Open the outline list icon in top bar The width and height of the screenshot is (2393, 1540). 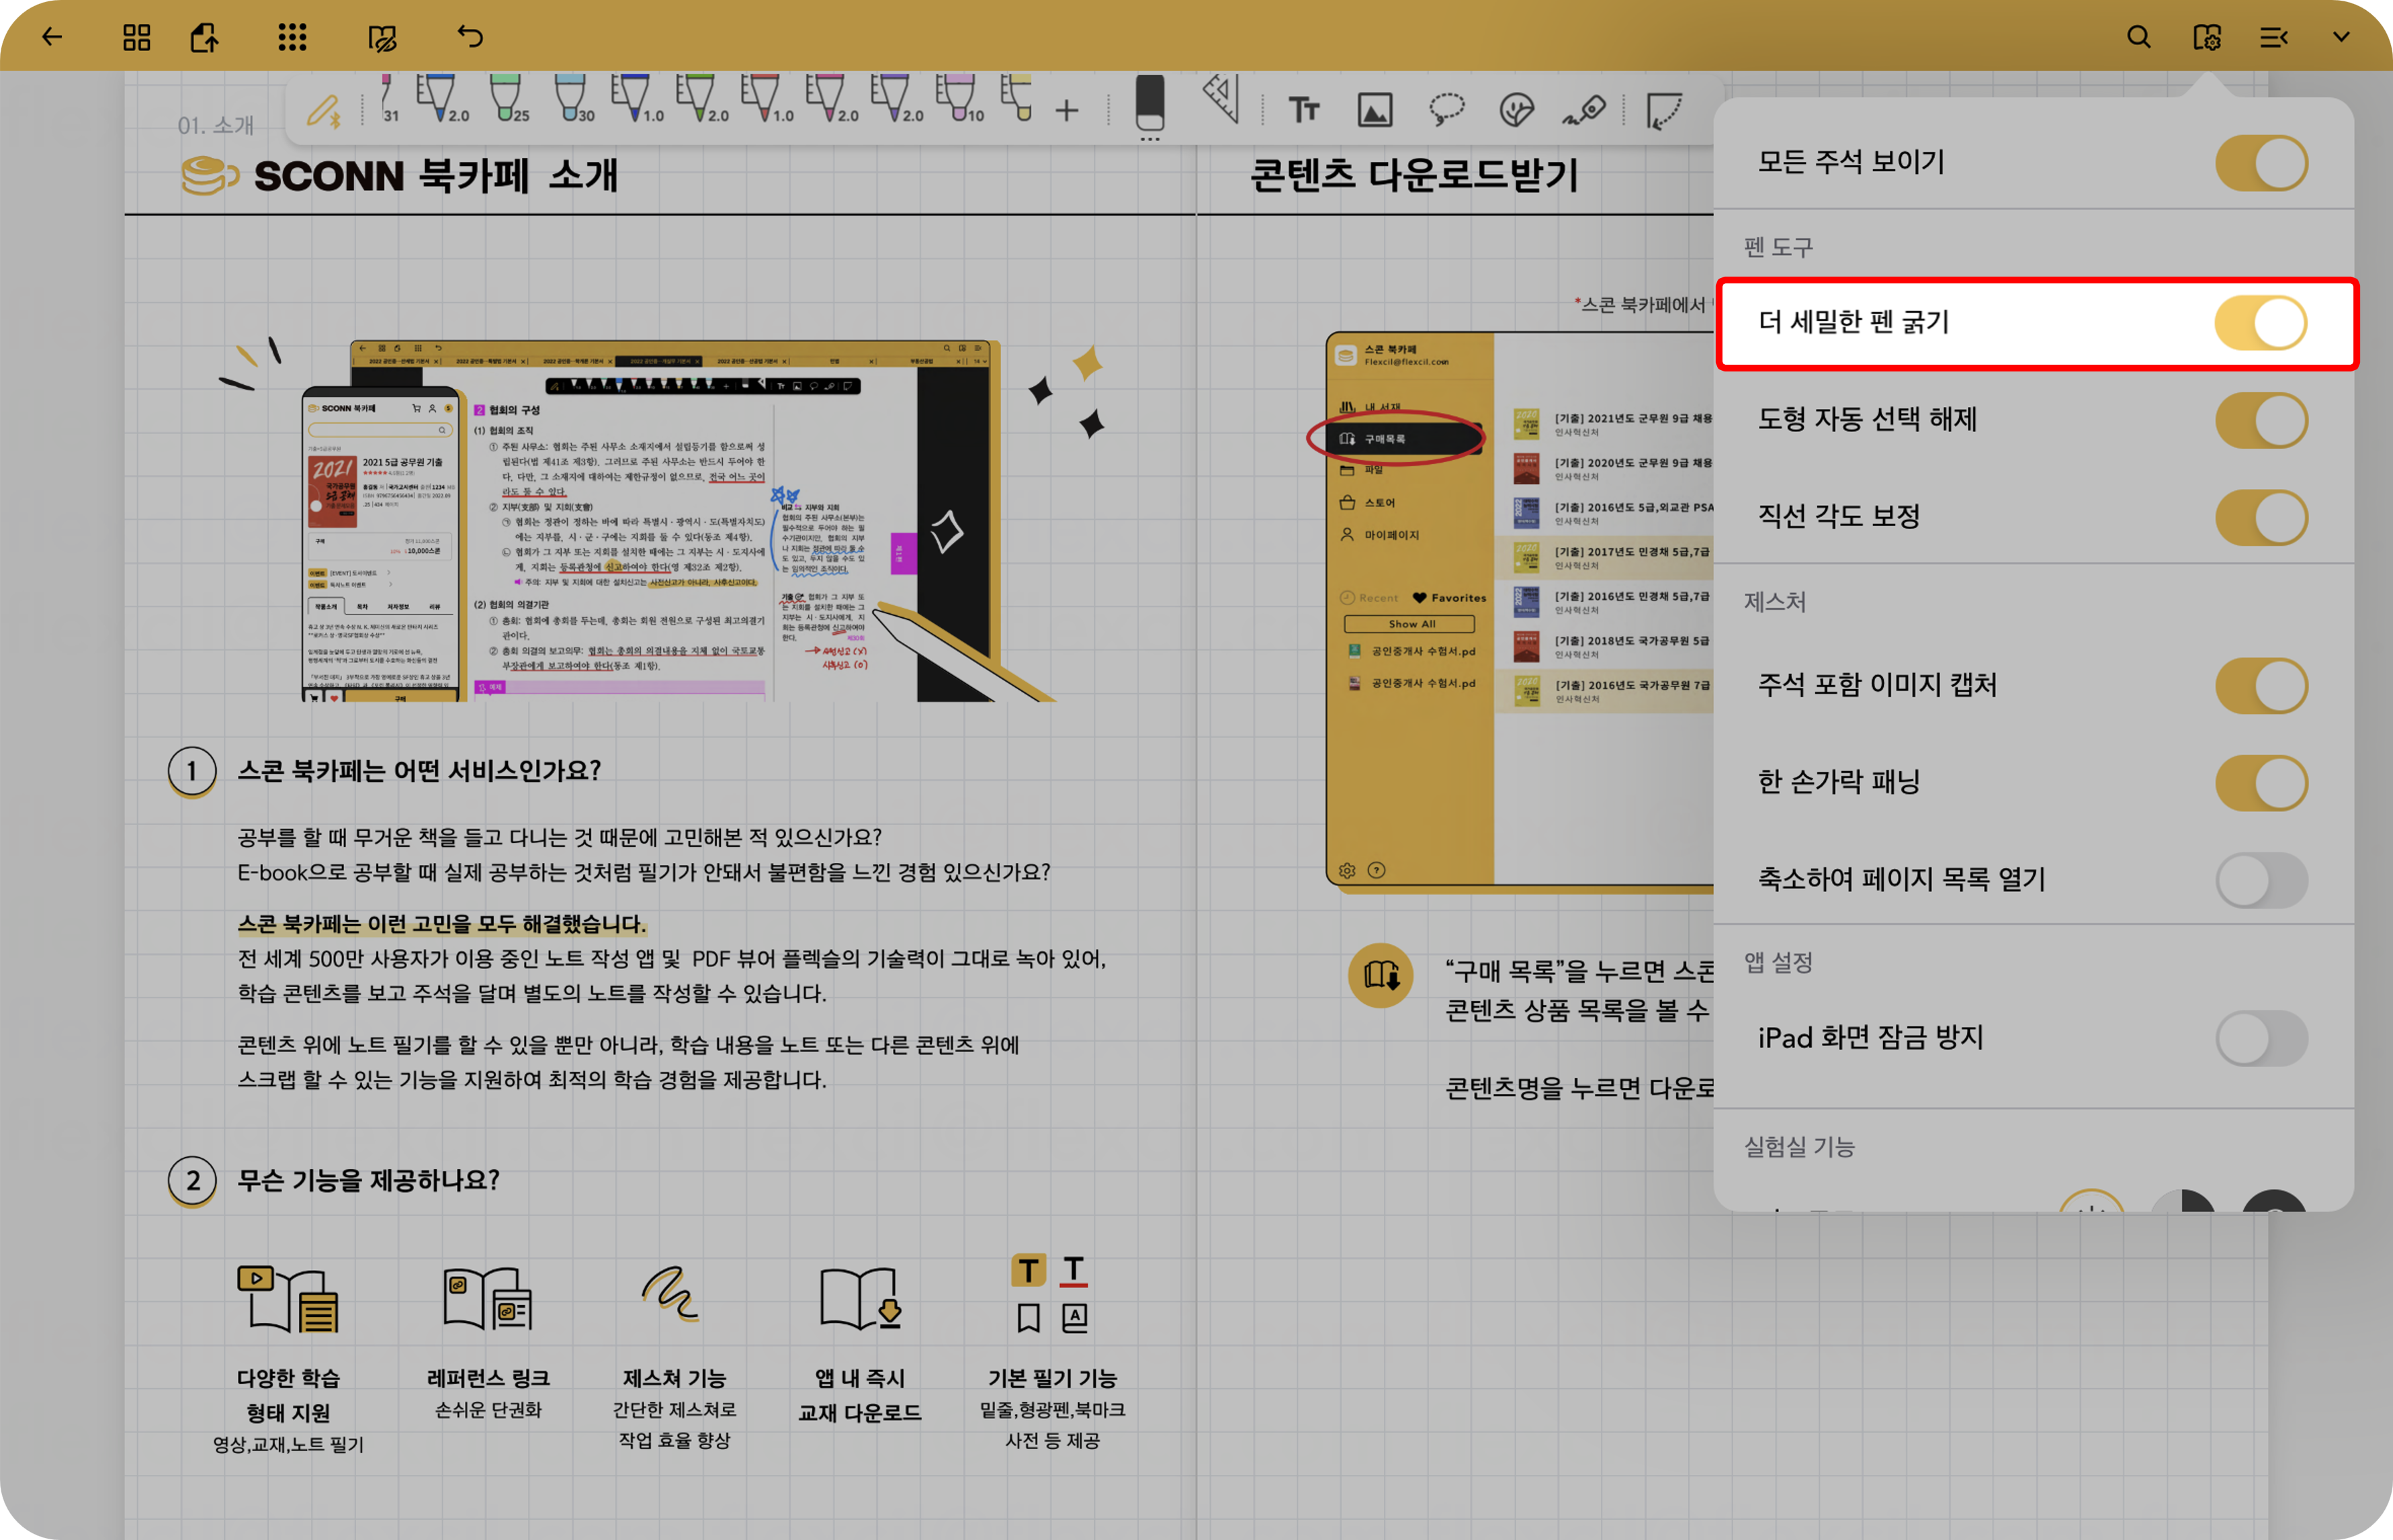point(2273,38)
